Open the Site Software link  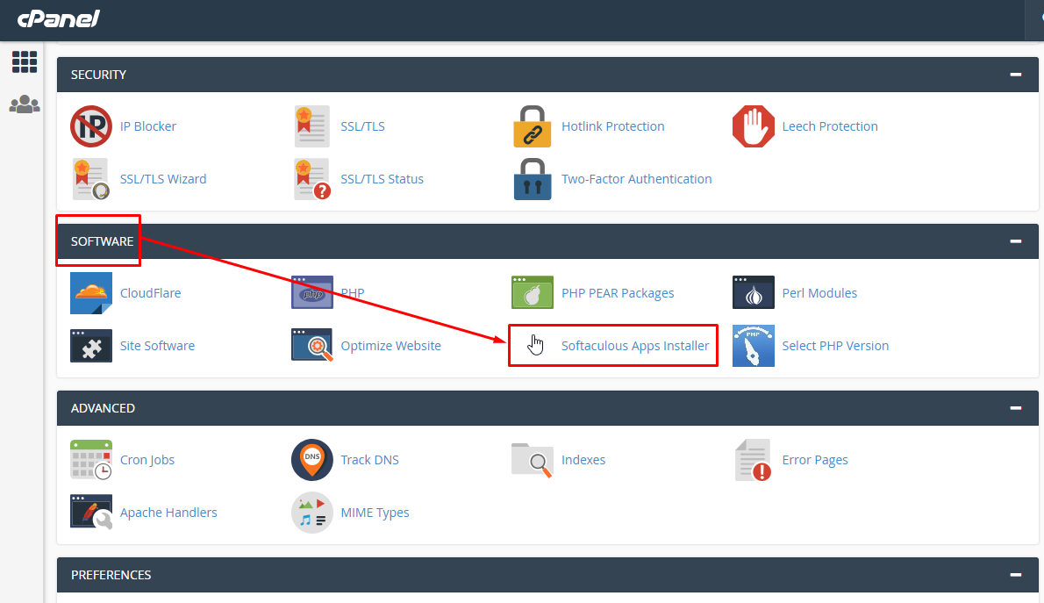[x=157, y=345]
